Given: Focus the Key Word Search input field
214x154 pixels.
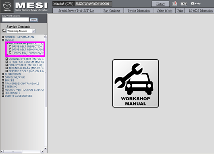Looking at the screenshot, I should click(x=15, y=19).
